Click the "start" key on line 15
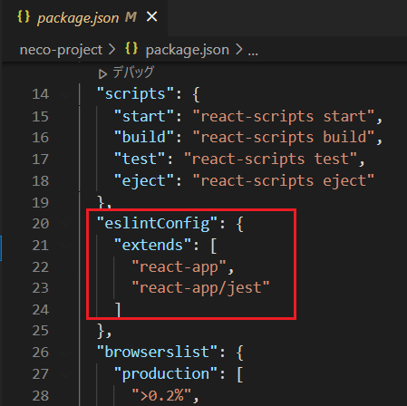 pyautogui.click(x=144, y=116)
